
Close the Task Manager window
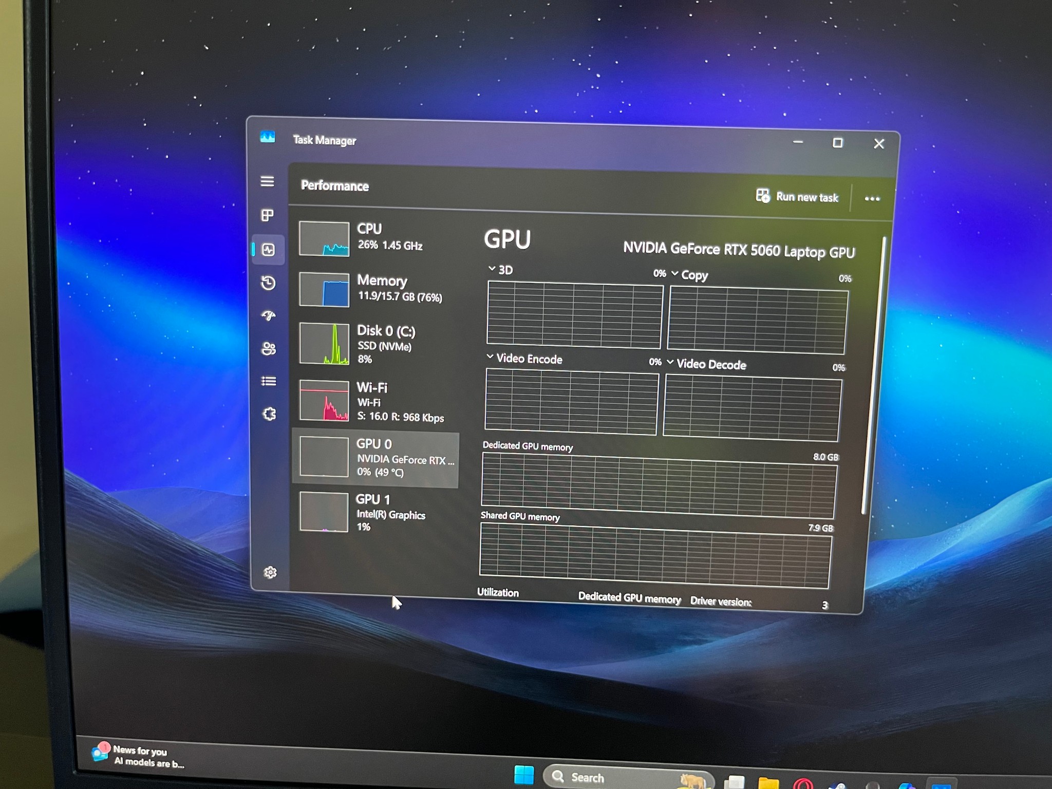coord(879,144)
